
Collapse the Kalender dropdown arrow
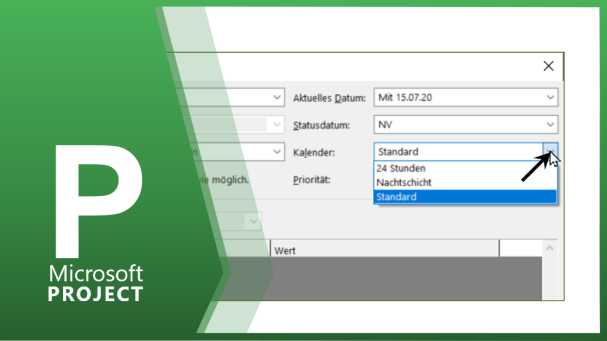(x=550, y=151)
